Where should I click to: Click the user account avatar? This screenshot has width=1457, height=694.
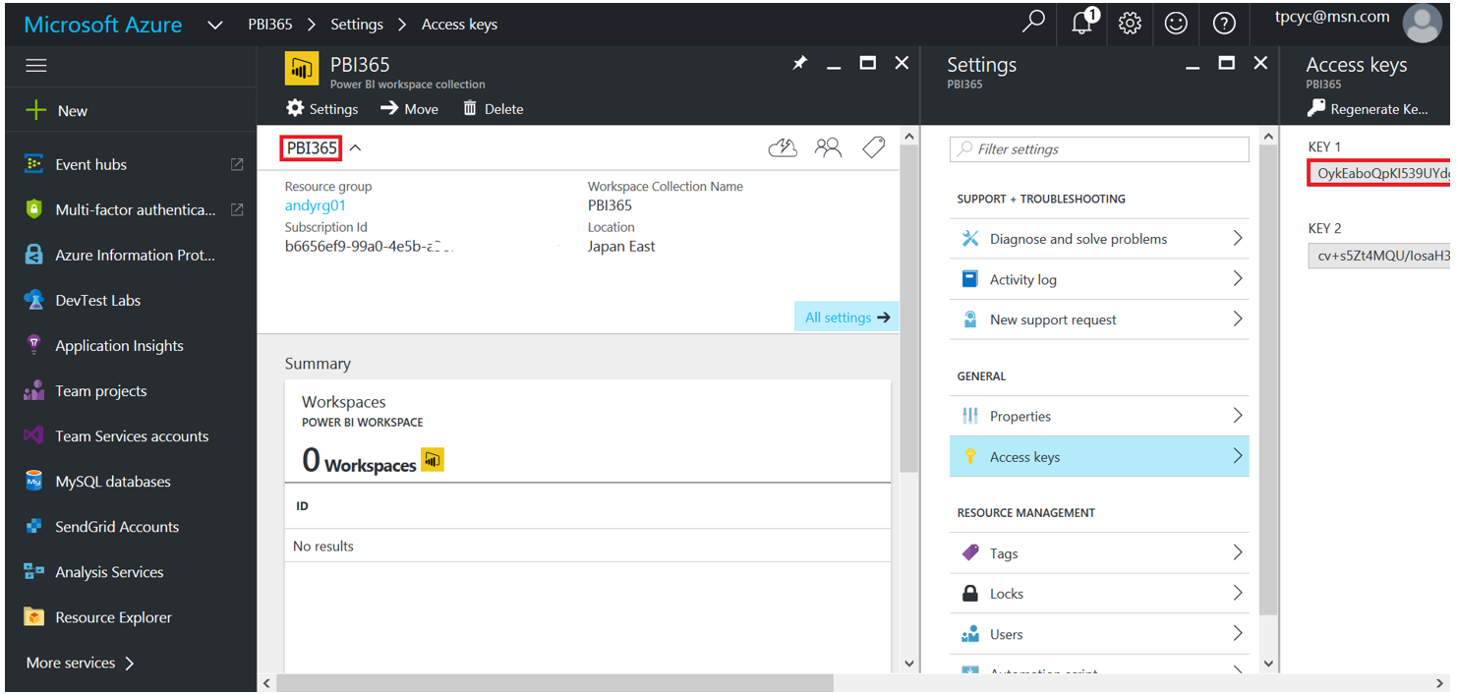coord(1423,23)
